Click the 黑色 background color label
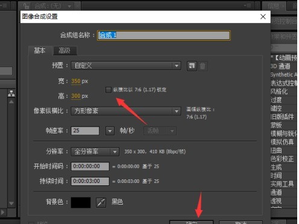This screenshot has height=224, width=299. pyautogui.click(x=117, y=202)
